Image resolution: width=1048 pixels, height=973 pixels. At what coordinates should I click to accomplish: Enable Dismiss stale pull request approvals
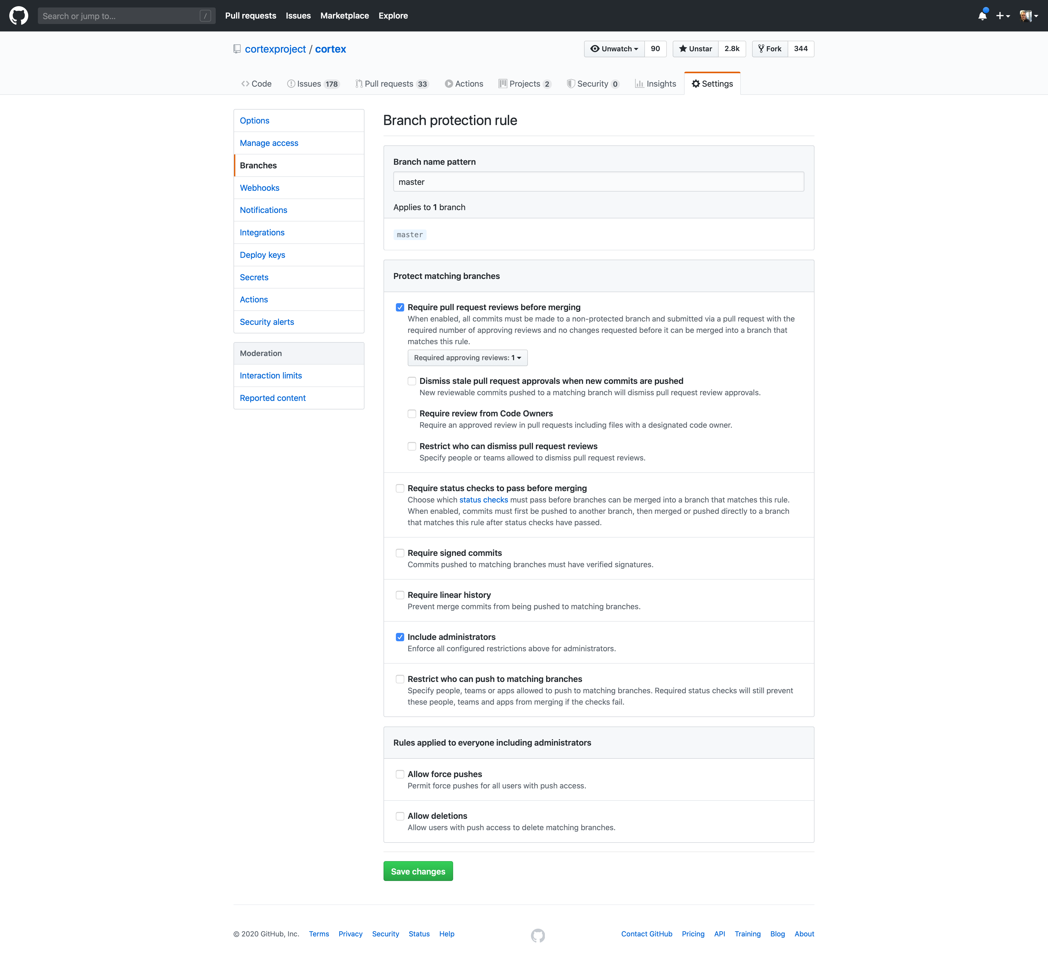coord(412,381)
